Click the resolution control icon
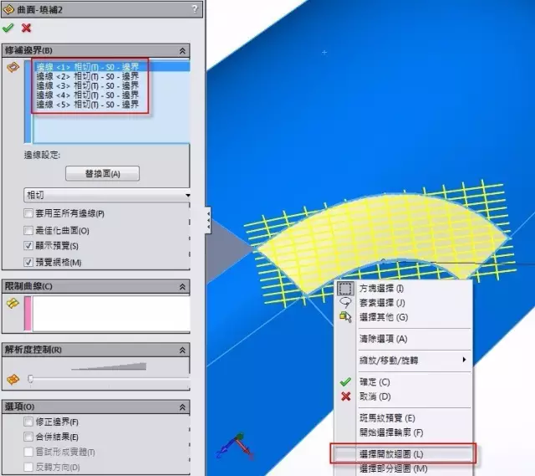The image size is (535, 476). click(x=13, y=379)
